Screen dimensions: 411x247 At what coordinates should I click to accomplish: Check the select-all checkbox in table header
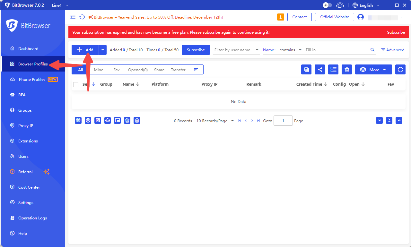pyautogui.click(x=76, y=84)
